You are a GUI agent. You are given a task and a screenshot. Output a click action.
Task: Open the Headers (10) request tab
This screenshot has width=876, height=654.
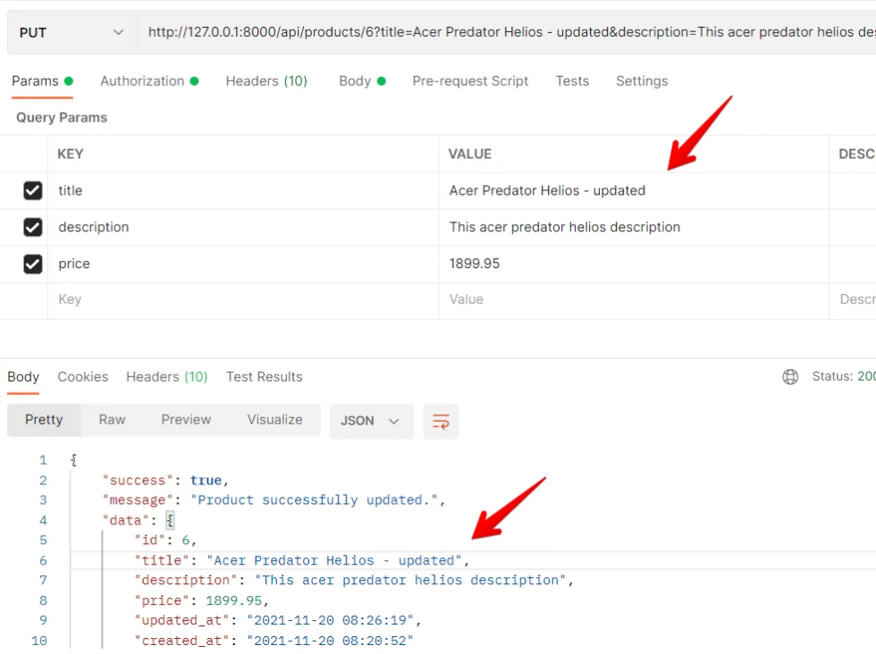click(x=266, y=80)
